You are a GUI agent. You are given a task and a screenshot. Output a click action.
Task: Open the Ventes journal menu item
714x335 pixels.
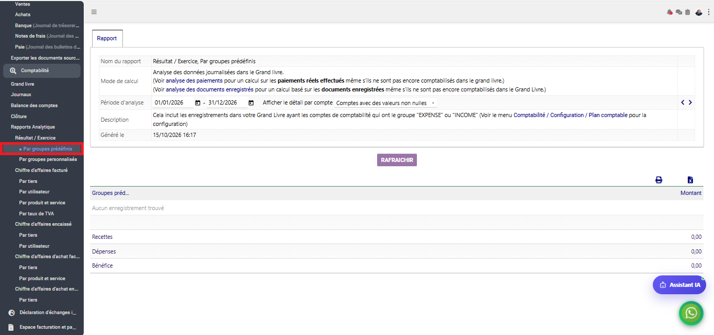pyautogui.click(x=22, y=4)
